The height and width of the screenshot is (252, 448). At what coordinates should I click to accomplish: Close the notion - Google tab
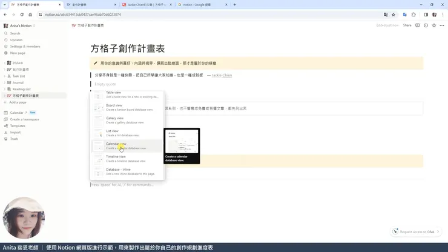226,5
